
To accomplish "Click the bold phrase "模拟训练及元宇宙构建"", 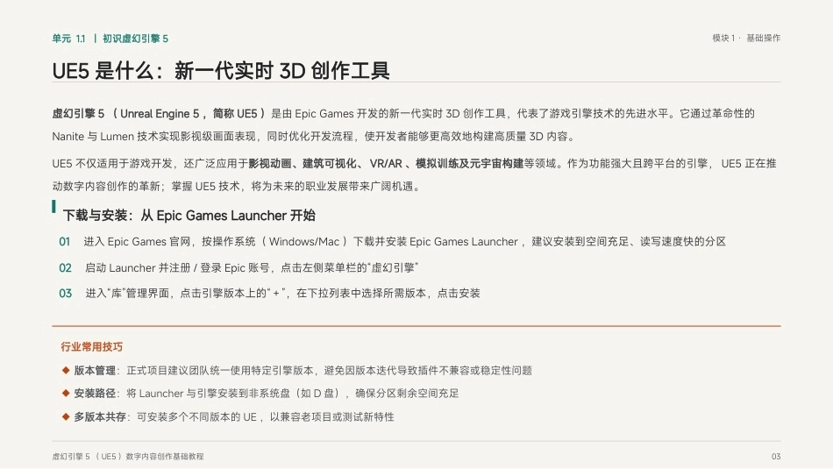I will pyautogui.click(x=470, y=164).
